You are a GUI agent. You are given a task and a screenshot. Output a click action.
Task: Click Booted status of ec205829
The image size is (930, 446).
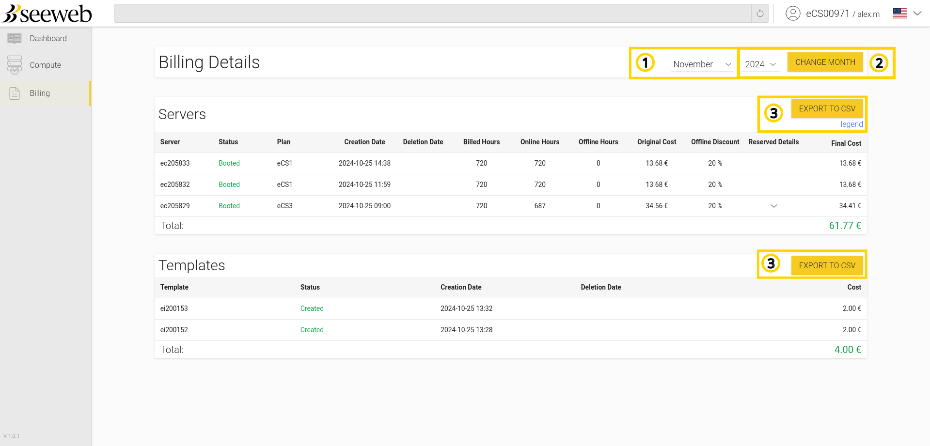[229, 206]
